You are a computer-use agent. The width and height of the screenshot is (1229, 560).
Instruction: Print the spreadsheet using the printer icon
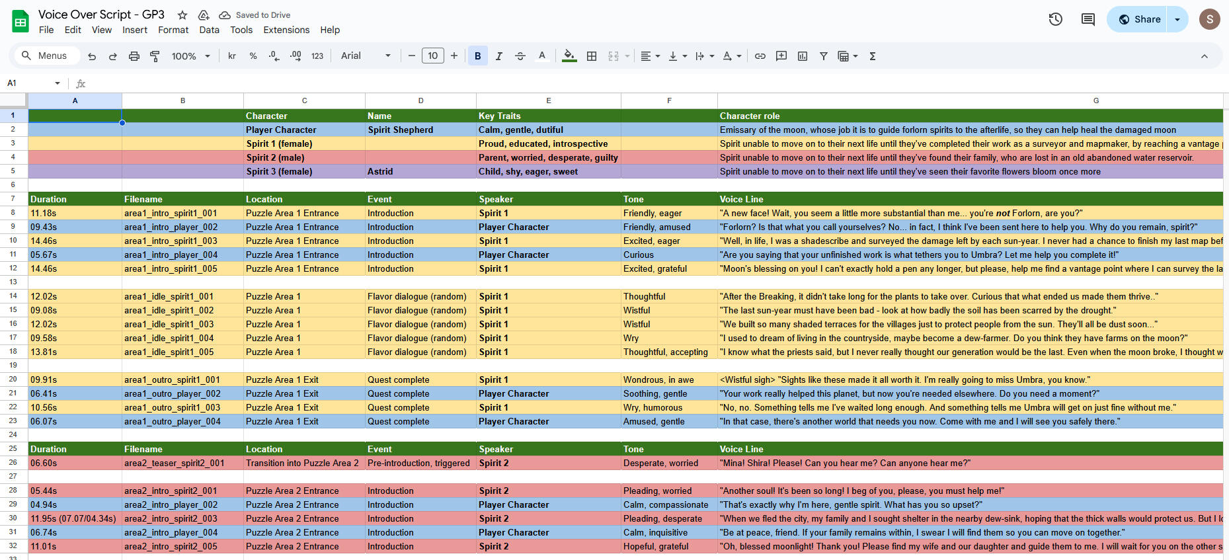(x=134, y=56)
